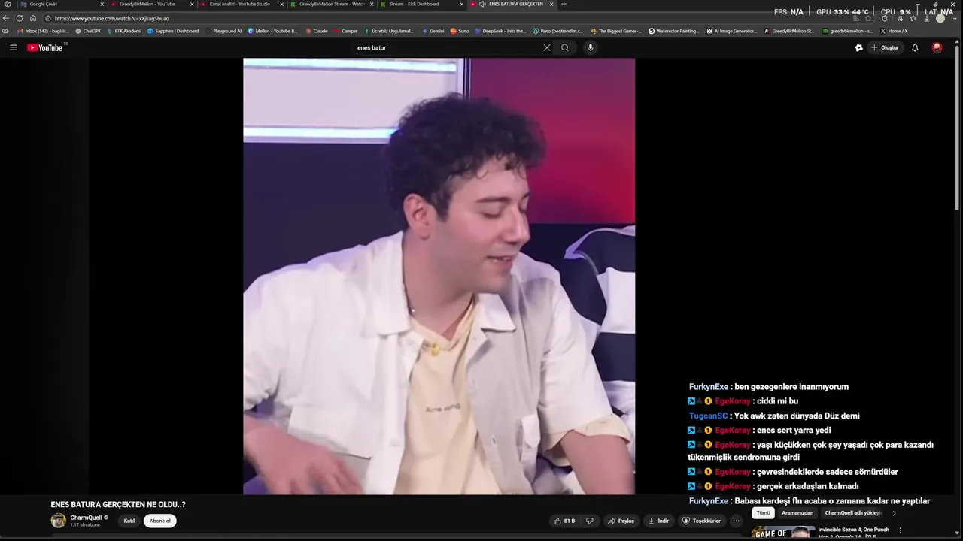
Task: Open the Home / X bookmark
Action: (x=894, y=31)
